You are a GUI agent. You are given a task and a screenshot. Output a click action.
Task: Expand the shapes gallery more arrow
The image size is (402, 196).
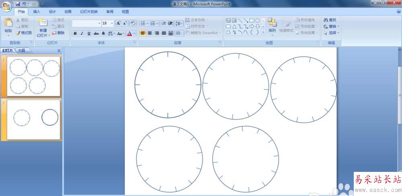(263, 32)
